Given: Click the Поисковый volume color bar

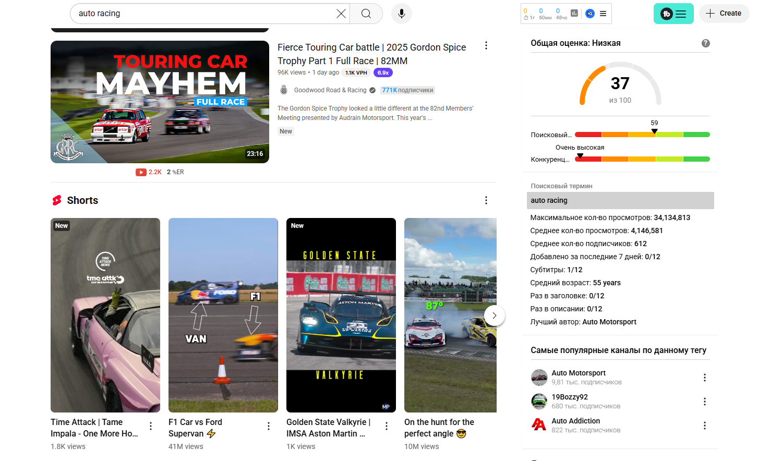Looking at the screenshot, I should 642,135.
